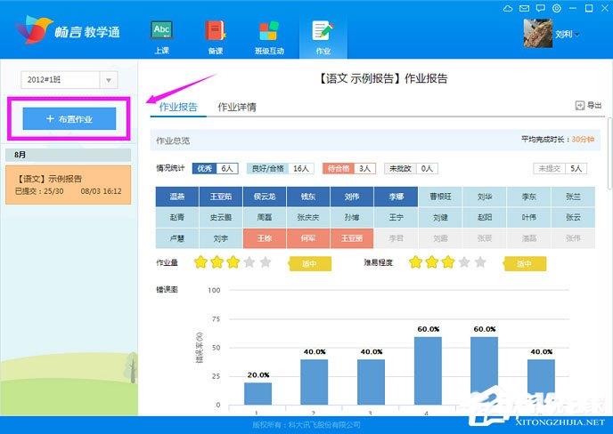Click the 60.0% error bar of question 4
The height and width of the screenshot is (434, 613).
pyautogui.click(x=428, y=371)
